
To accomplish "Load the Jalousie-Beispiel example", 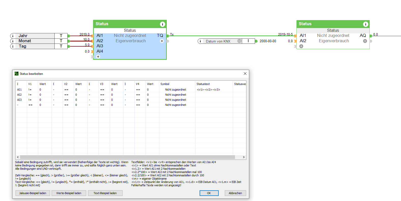I will pyautogui.click(x=33, y=193).
